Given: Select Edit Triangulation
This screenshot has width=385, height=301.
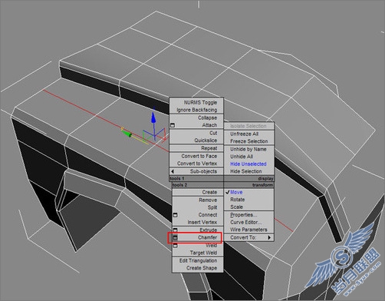Looking at the screenshot, I should [x=198, y=260].
